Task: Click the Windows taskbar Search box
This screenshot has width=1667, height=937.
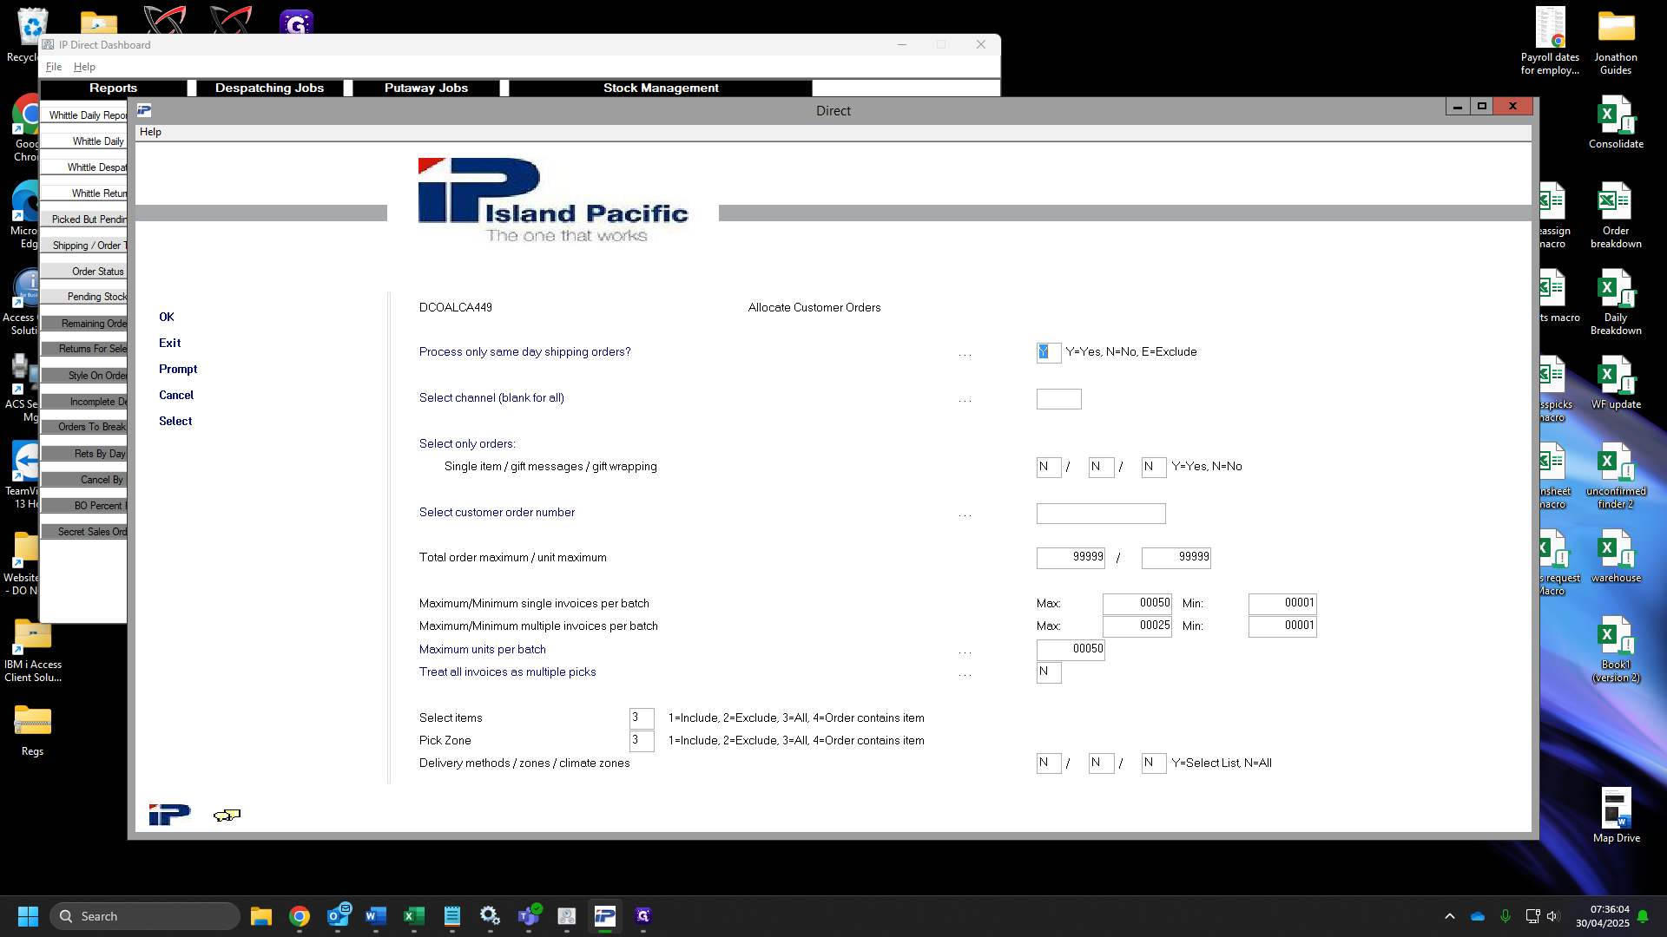Action: [145, 916]
